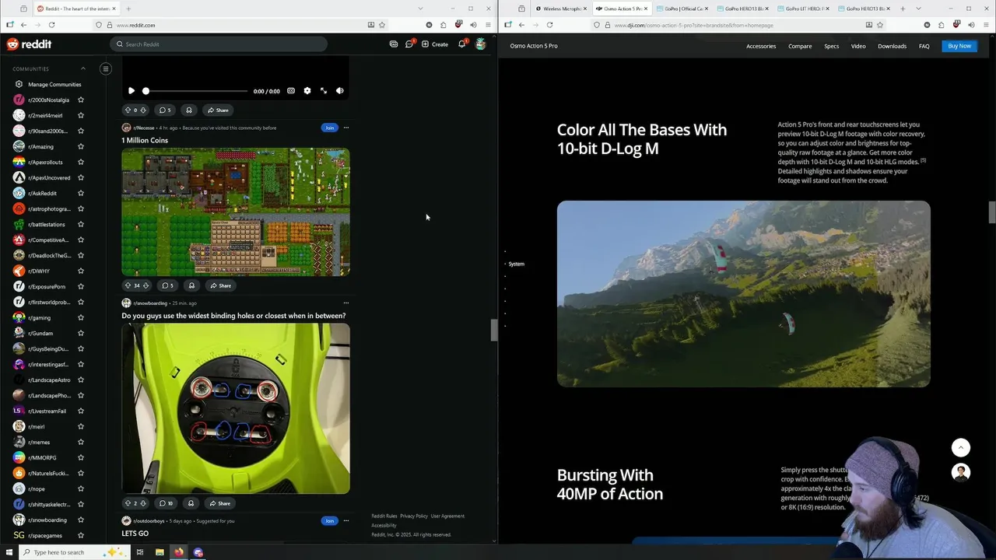The image size is (996, 560).
Task: Reload the Reddit browser page
Action: click(x=51, y=25)
